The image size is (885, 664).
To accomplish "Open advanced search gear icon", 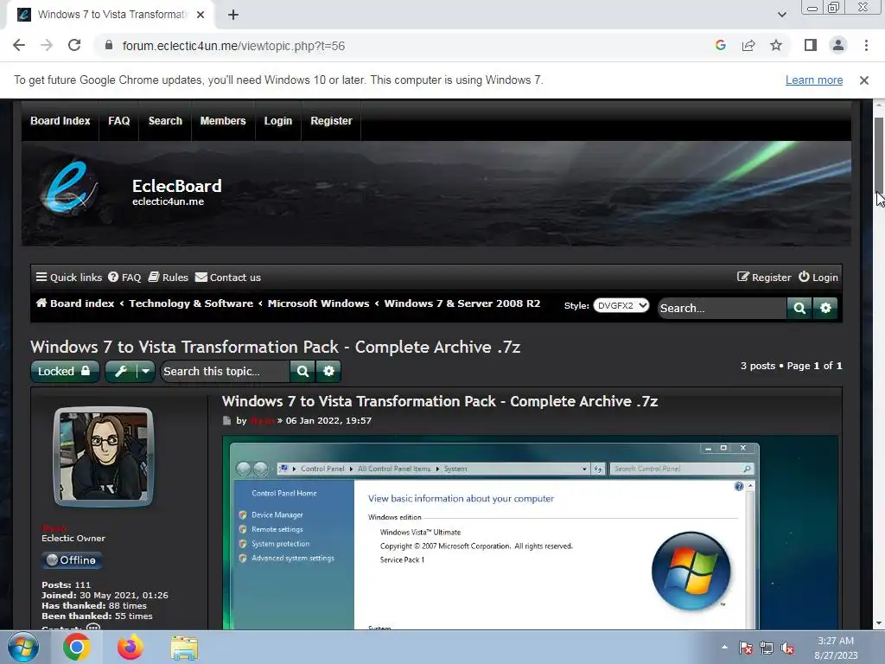I will [825, 308].
